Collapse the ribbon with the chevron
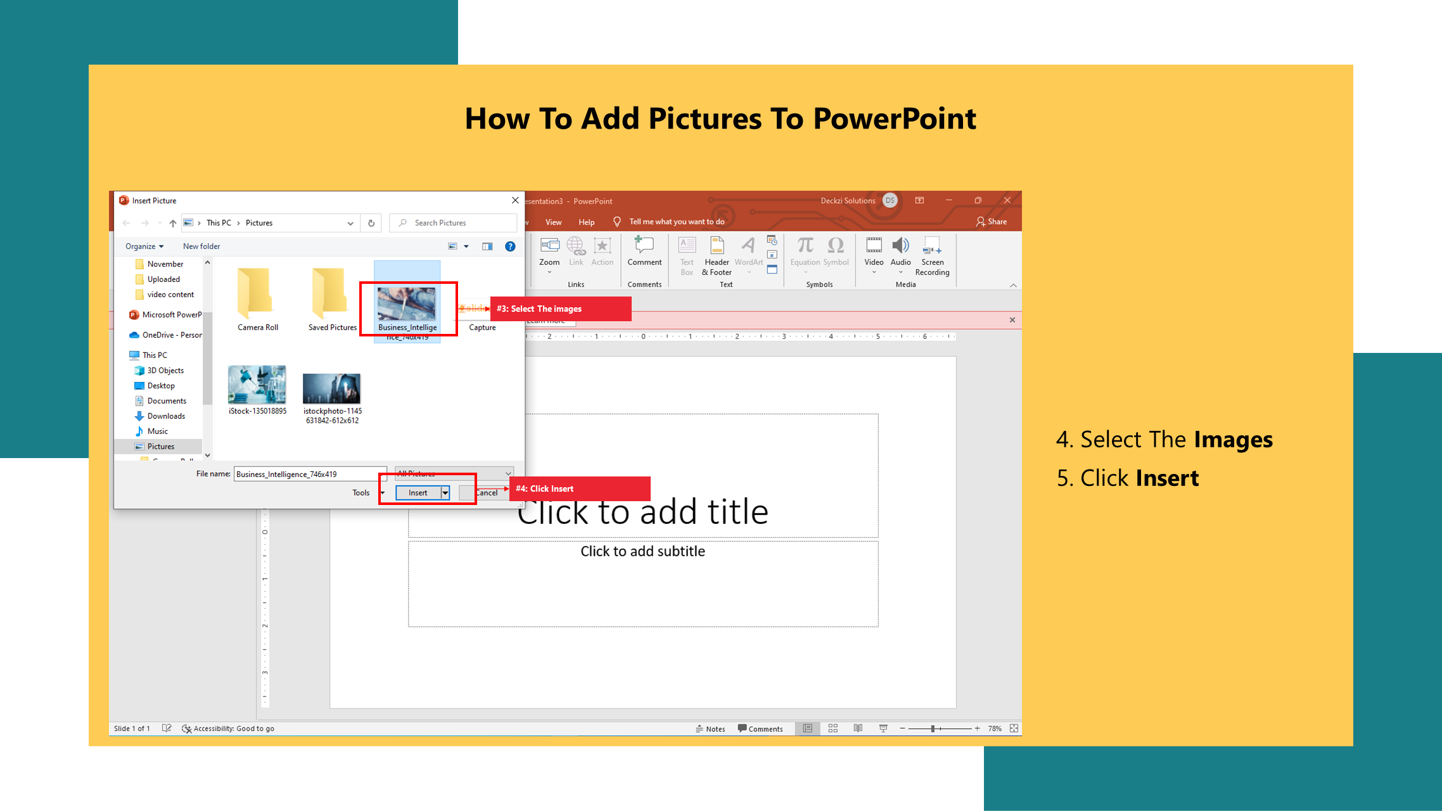Screen dimensions: 1442x811 tap(1013, 286)
